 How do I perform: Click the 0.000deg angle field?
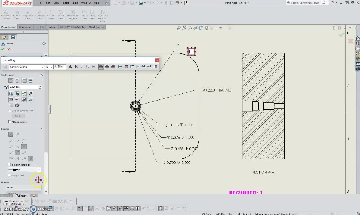click(23, 87)
